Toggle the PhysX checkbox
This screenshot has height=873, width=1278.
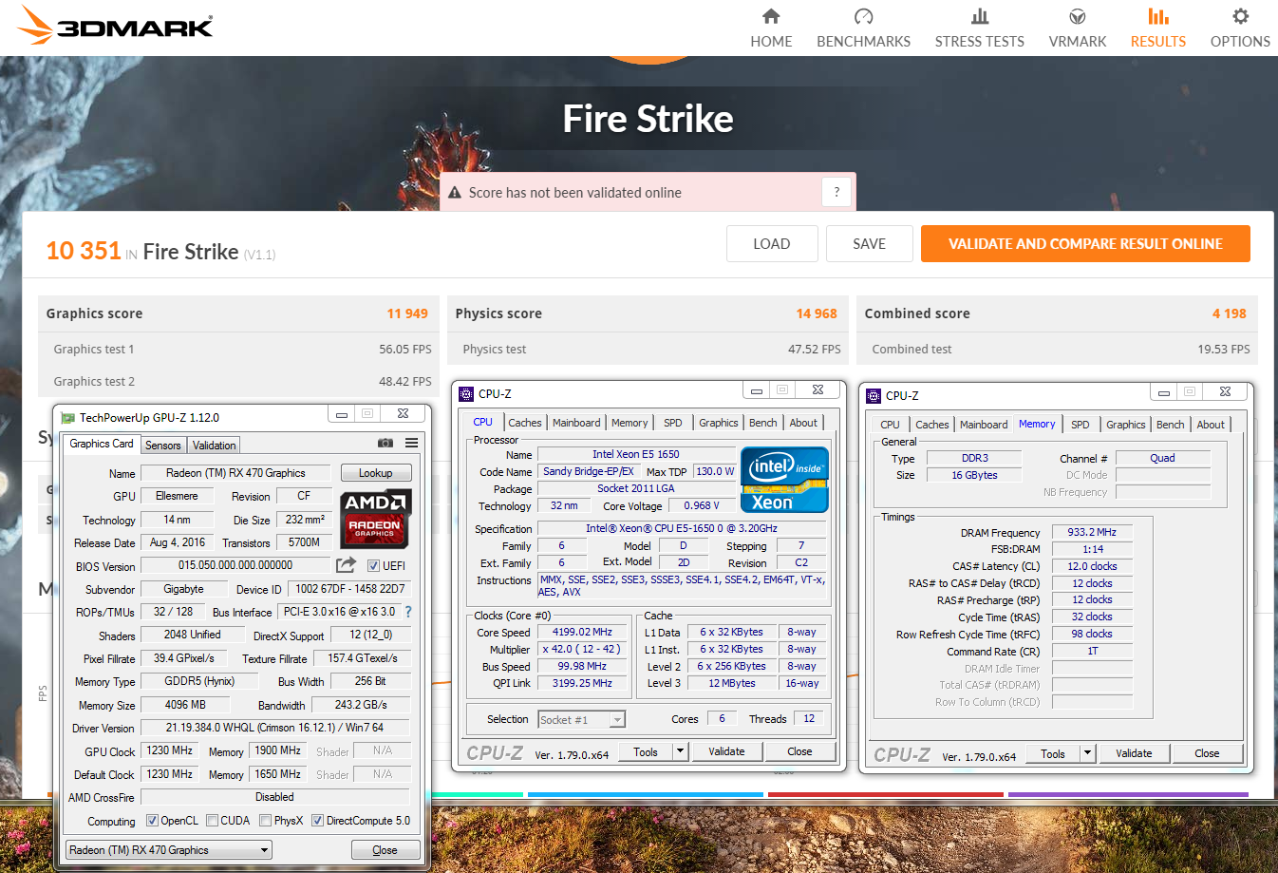(x=266, y=821)
